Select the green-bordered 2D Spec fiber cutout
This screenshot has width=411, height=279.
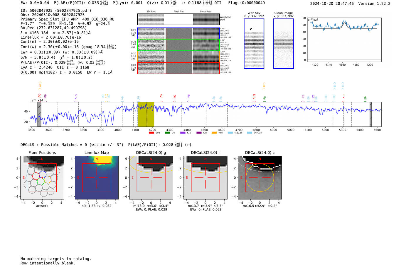coord(151,45)
